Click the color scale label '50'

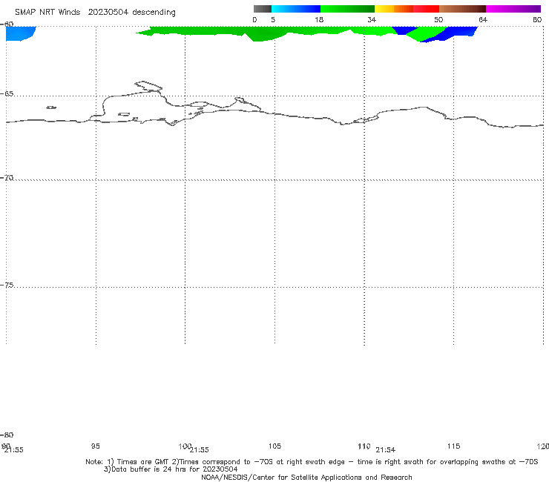point(438,19)
